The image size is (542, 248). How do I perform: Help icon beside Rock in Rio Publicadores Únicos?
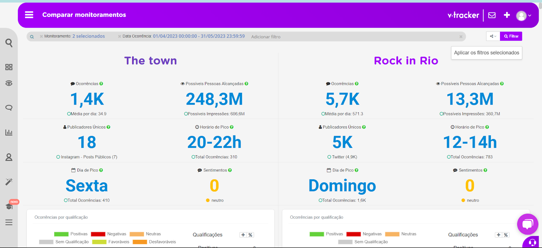click(364, 127)
